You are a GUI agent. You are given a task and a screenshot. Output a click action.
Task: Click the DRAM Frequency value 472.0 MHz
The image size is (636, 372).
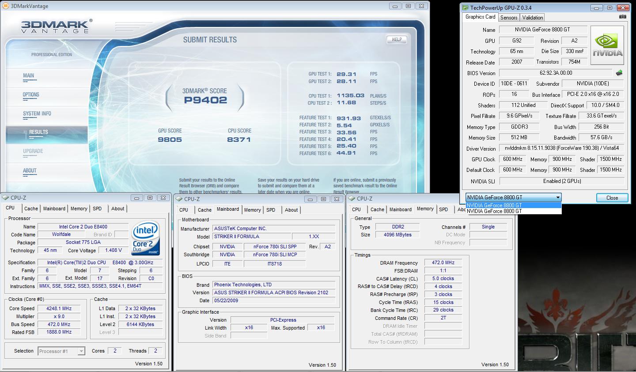pos(443,262)
